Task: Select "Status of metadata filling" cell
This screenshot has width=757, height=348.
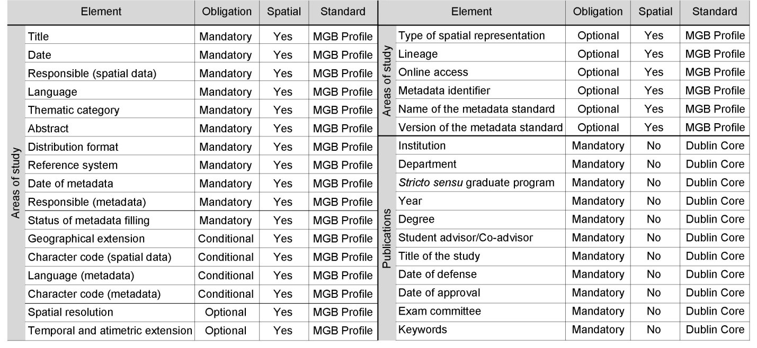Action: (x=88, y=220)
